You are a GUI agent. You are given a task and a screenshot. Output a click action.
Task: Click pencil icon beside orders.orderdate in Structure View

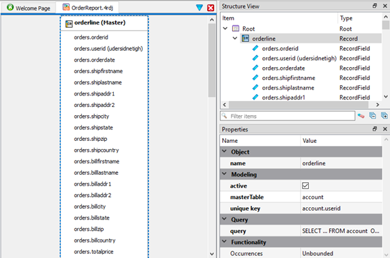point(255,68)
